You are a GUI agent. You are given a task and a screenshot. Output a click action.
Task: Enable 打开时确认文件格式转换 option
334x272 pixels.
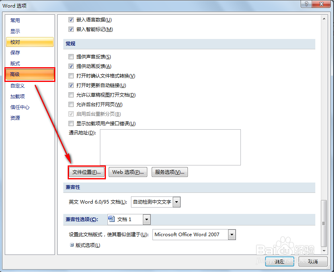(x=71, y=76)
